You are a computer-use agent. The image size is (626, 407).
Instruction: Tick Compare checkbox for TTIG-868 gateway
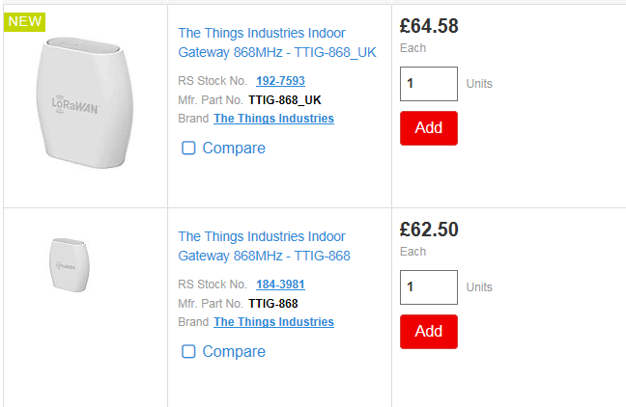click(x=188, y=352)
